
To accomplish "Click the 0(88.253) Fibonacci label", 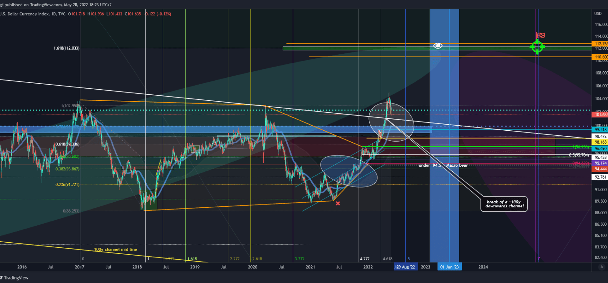I will tap(71, 211).
